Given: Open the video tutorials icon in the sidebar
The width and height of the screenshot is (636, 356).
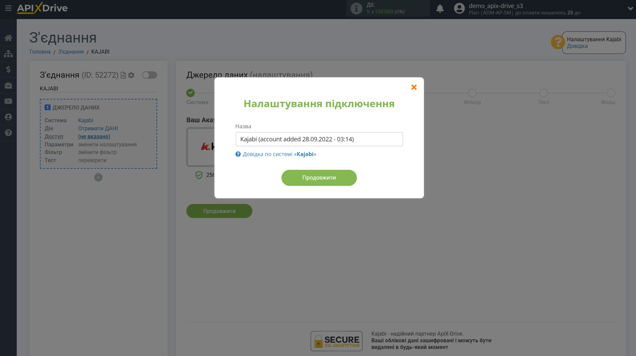Looking at the screenshot, I should [x=8, y=101].
